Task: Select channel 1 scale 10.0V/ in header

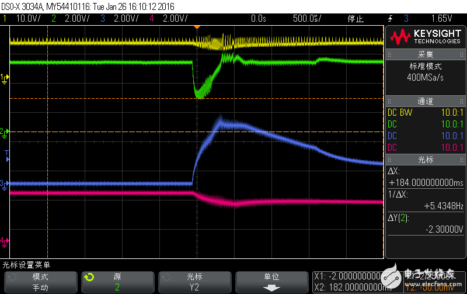Action: [x=27, y=18]
